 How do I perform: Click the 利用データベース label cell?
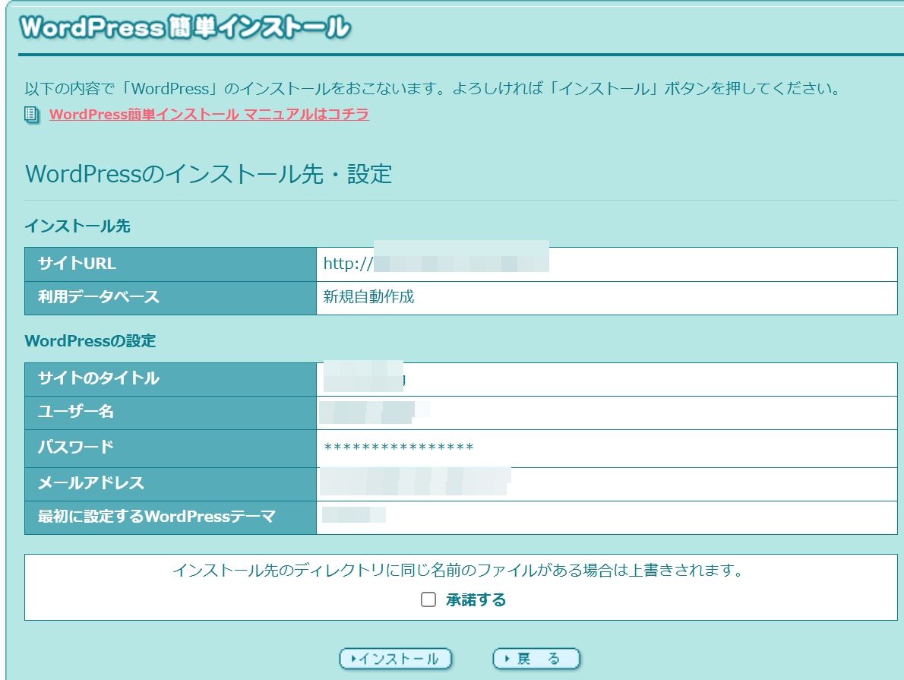coord(171,298)
